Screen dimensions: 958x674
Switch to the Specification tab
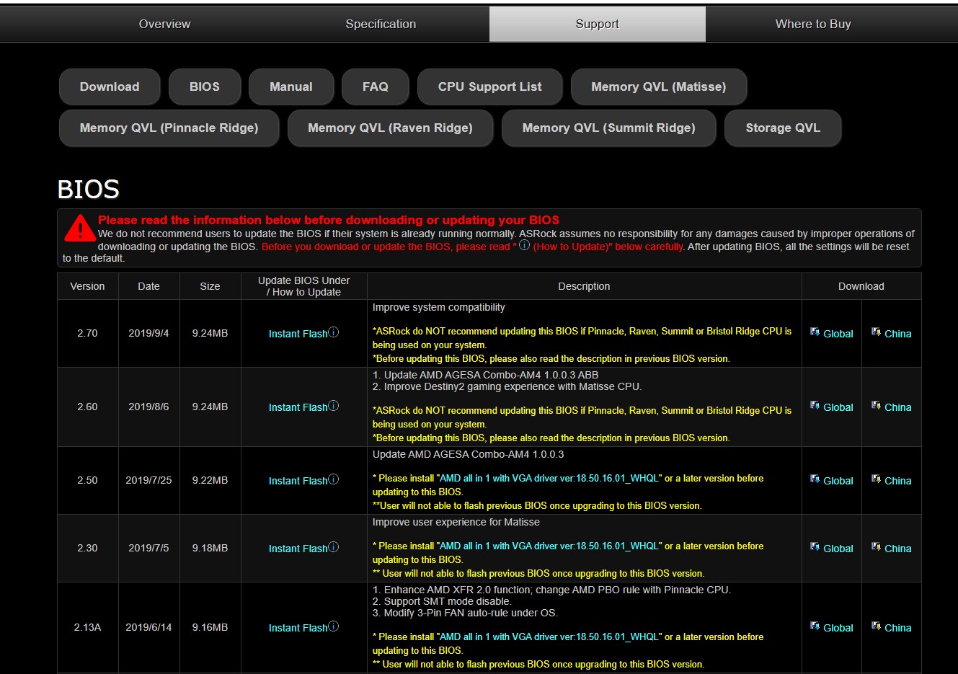381,24
